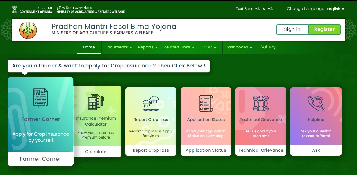Open the Gallery menu item
The image size is (357, 175).
[268, 47]
